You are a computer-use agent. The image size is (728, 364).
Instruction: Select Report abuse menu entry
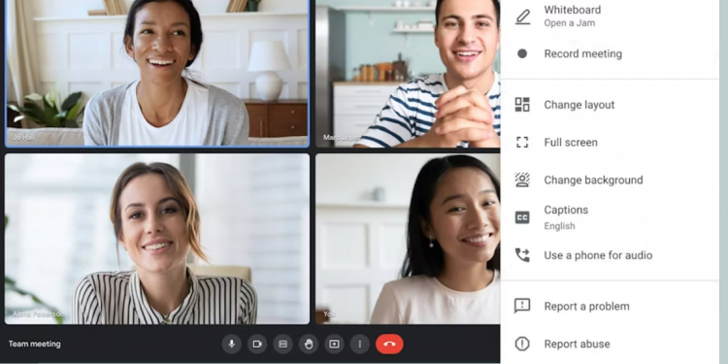coord(610,344)
